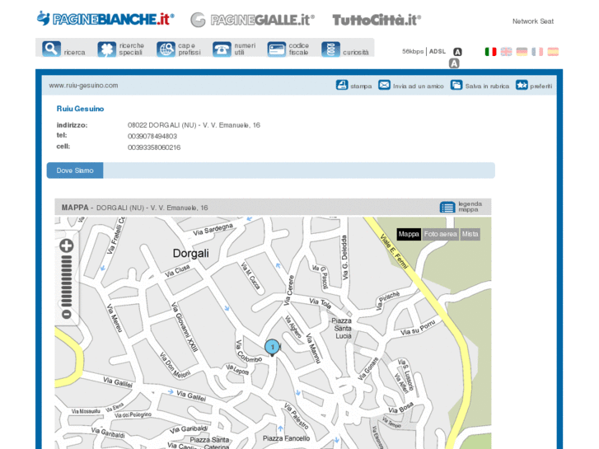Click the ricerca magnifier icon
Screen dimensions: 599x449
coord(51,49)
